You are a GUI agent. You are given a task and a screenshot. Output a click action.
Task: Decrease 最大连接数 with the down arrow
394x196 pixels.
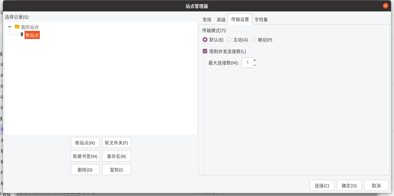click(x=254, y=65)
